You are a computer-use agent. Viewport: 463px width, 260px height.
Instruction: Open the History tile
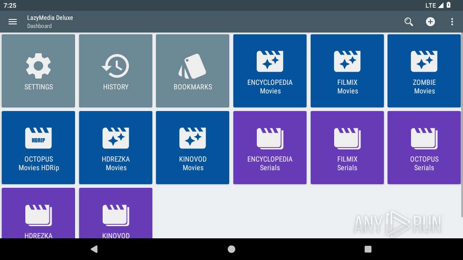tap(116, 71)
